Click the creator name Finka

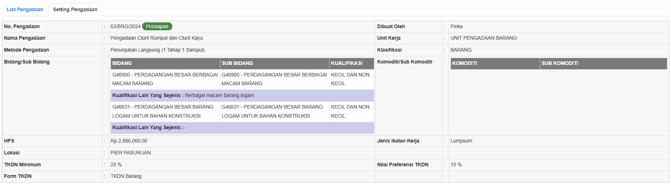point(456,26)
